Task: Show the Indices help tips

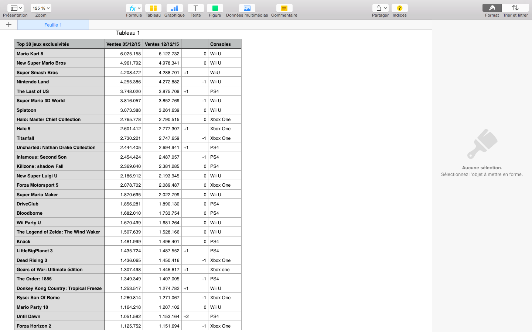Action: click(x=399, y=8)
